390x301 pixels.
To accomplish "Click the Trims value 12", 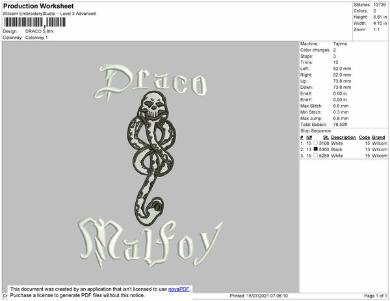I will [336, 62].
